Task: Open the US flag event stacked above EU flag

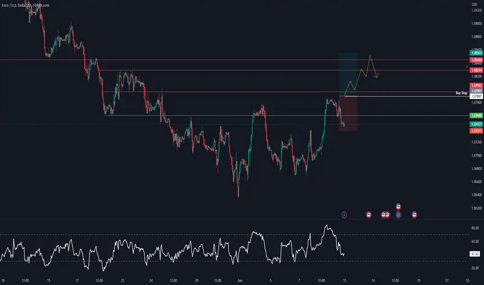Action: click(398, 206)
